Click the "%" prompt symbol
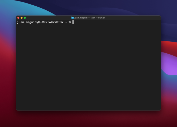The height and width of the screenshot is (127, 177). click(70, 22)
